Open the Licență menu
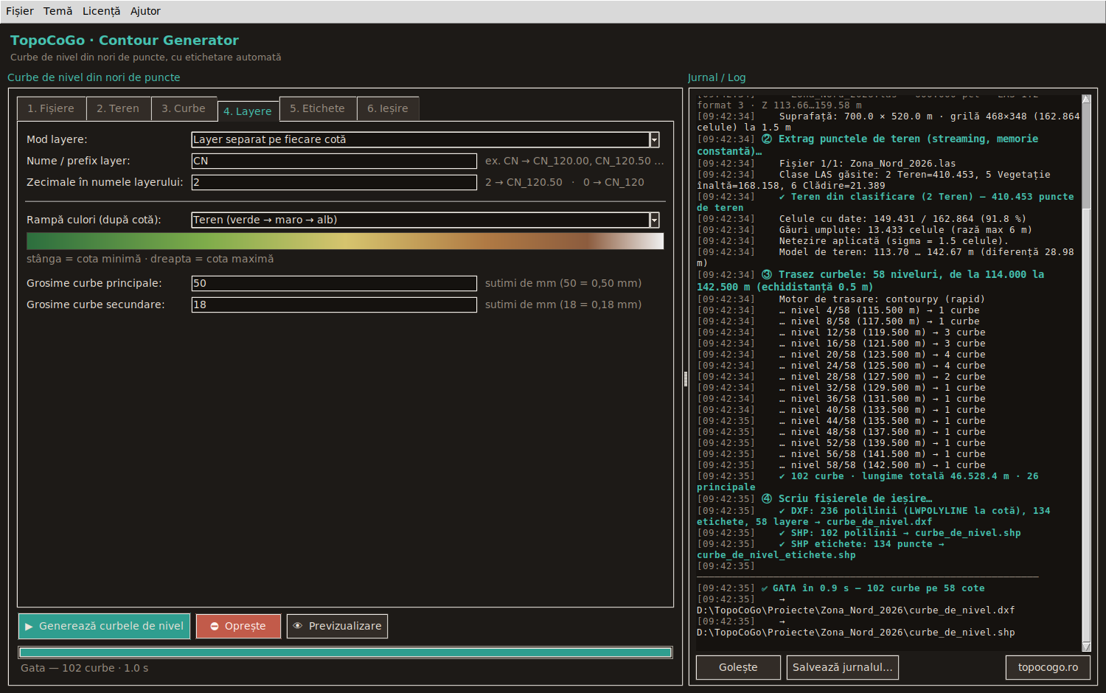1106x693 pixels. click(x=101, y=11)
